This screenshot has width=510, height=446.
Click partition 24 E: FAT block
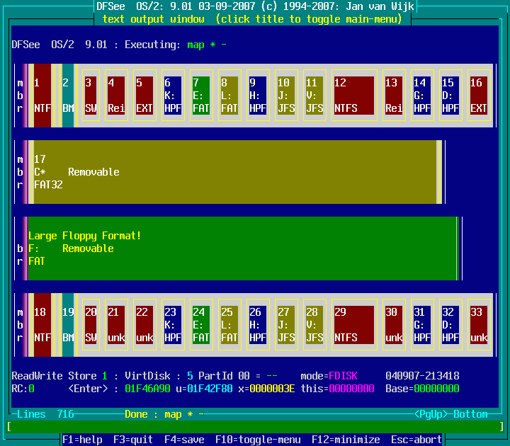[x=201, y=325]
